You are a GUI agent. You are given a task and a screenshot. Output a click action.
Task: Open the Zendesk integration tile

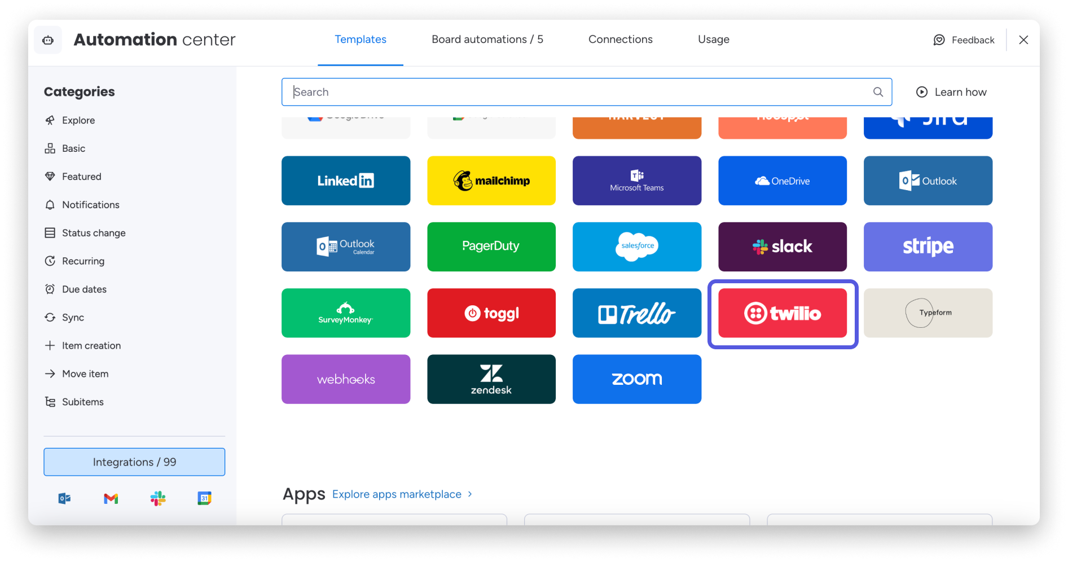[x=491, y=379]
